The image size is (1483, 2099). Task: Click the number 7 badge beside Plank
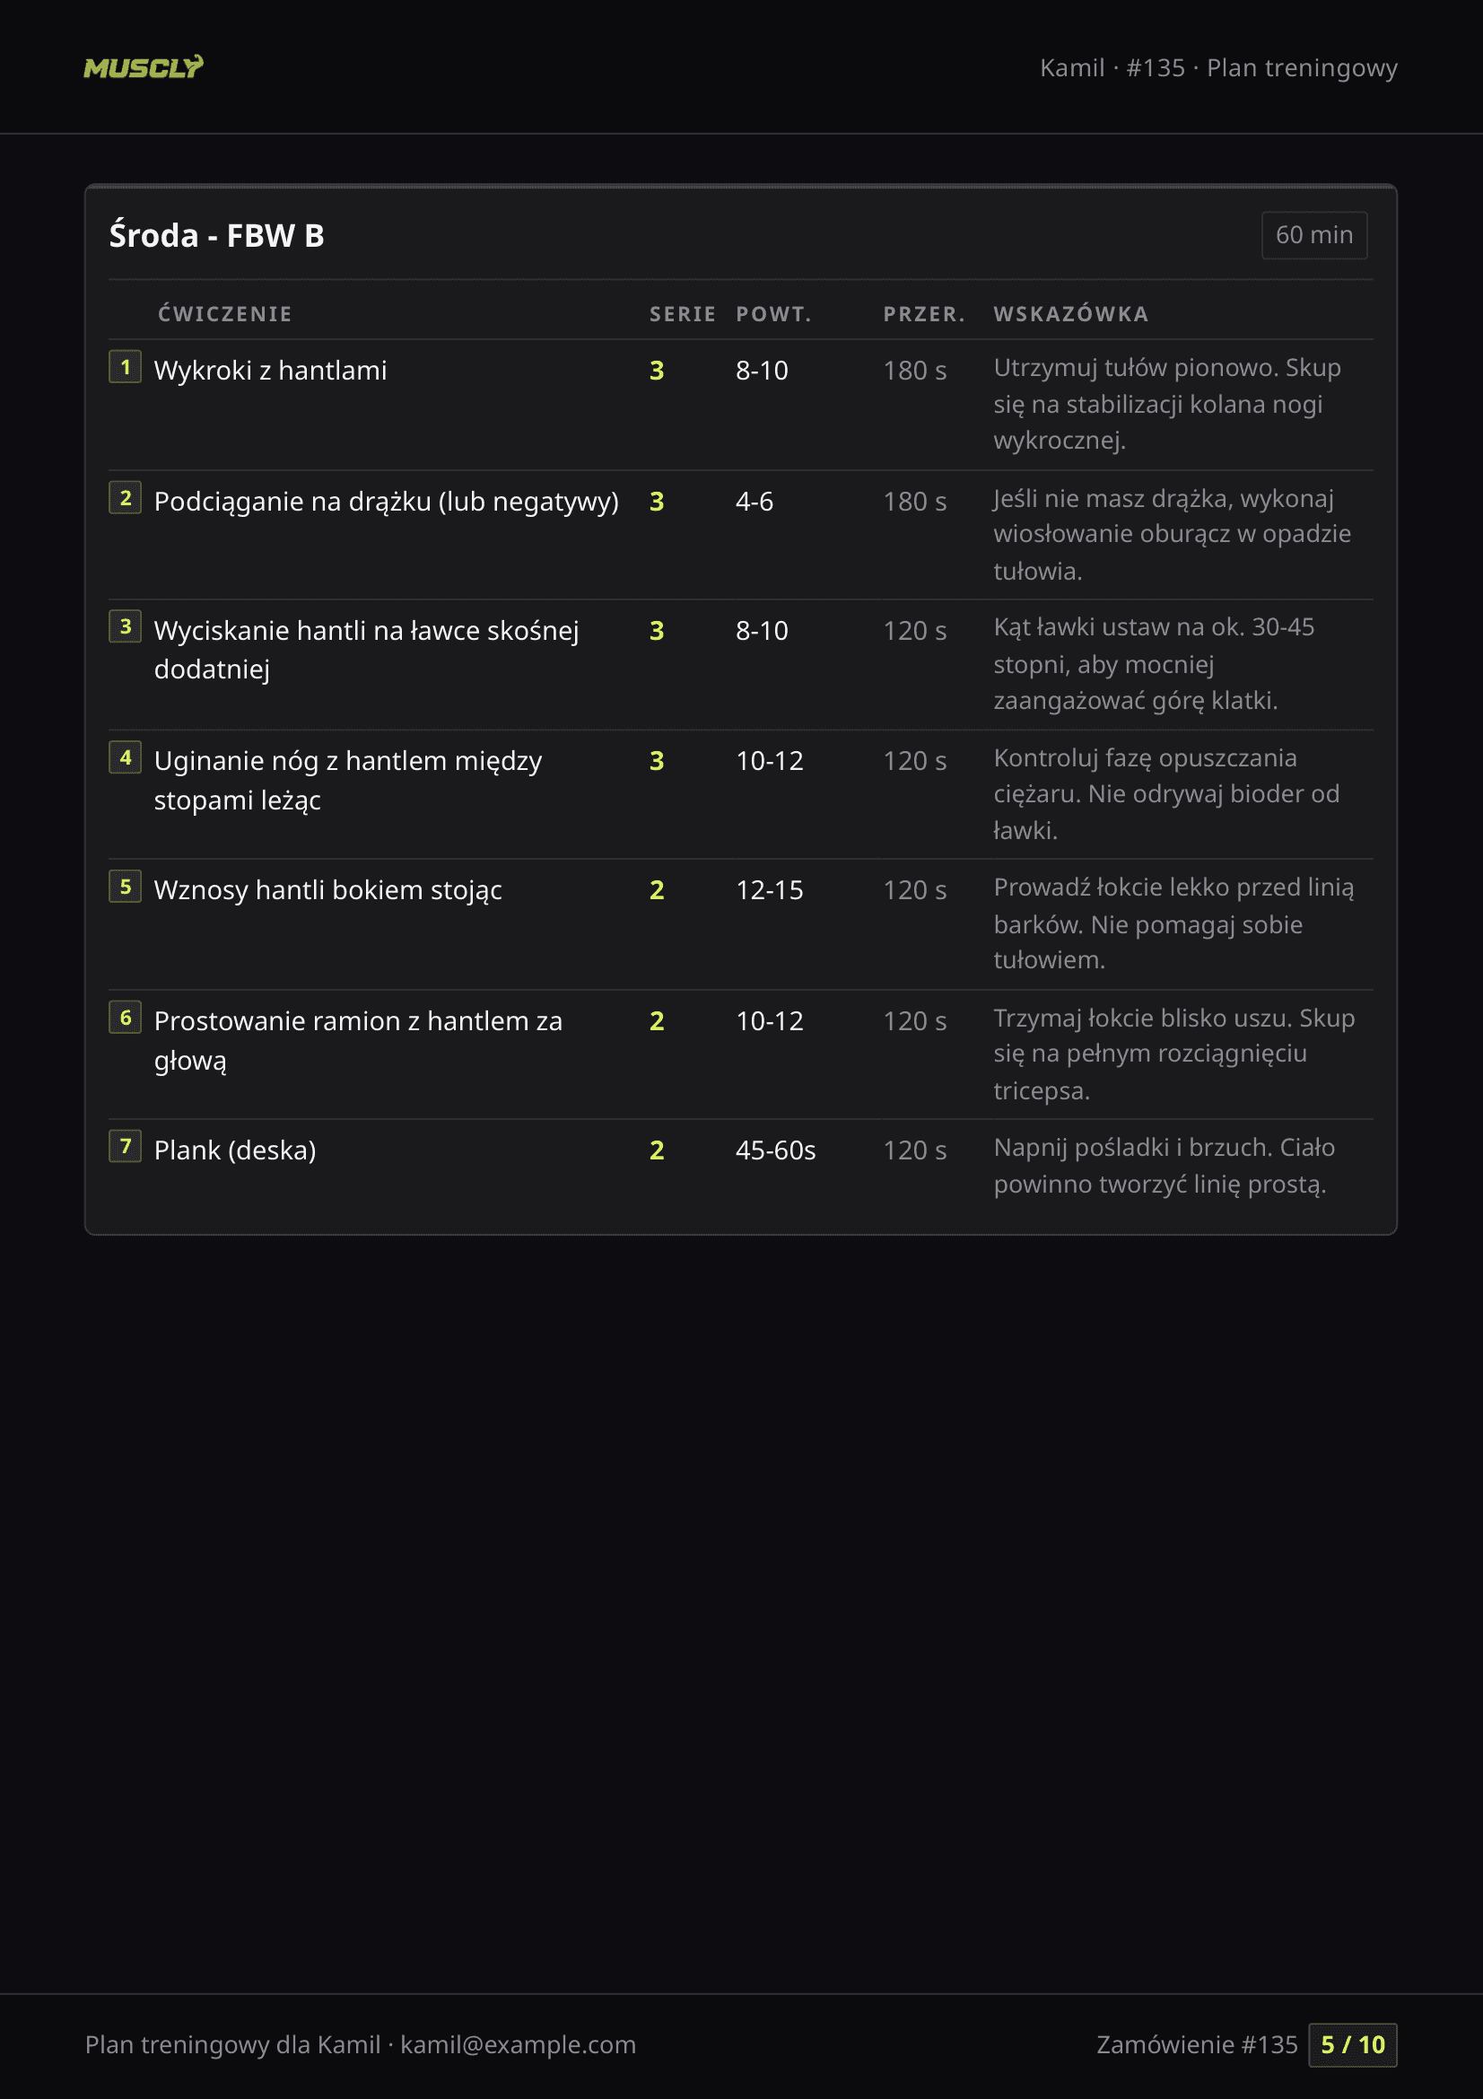click(126, 1146)
